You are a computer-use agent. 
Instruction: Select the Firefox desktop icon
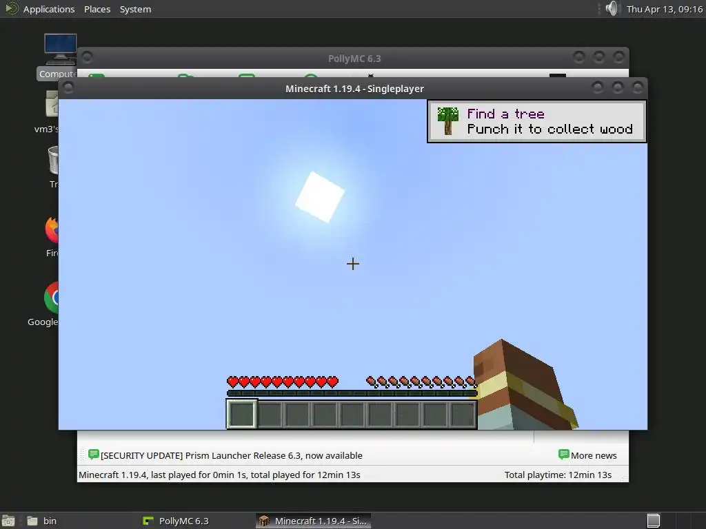click(52, 236)
